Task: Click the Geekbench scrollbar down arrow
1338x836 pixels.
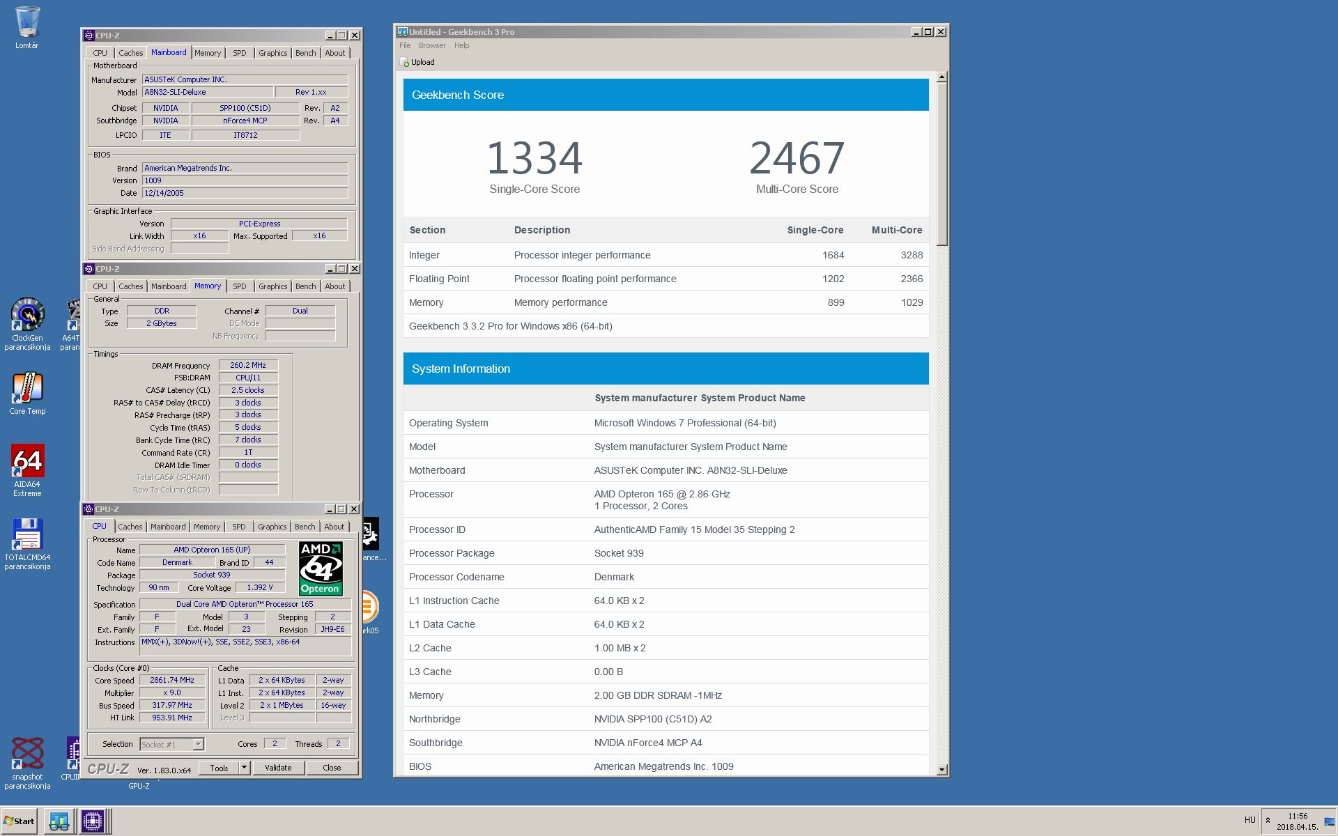Action: pos(942,770)
